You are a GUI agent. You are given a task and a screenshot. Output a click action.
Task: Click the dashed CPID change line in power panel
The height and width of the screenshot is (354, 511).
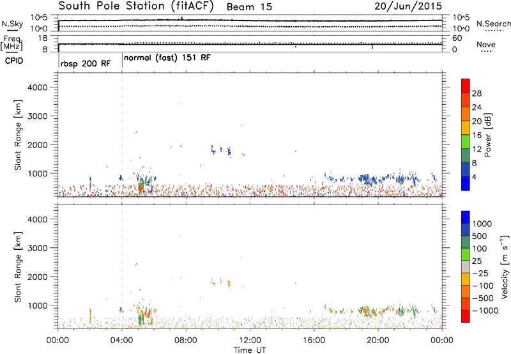click(122, 135)
